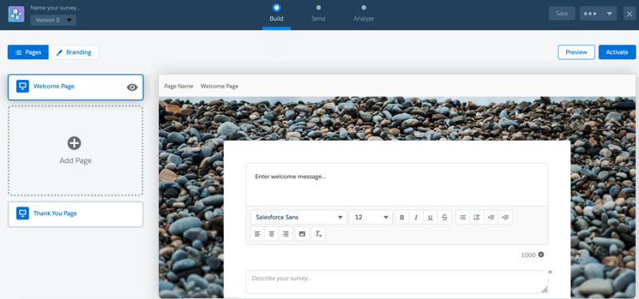Open the font size 12 dropdown

point(371,217)
